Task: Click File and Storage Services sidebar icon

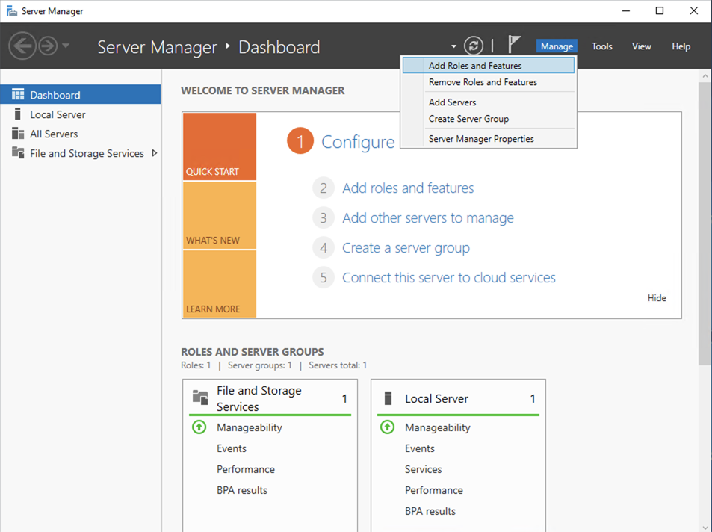Action: point(18,152)
